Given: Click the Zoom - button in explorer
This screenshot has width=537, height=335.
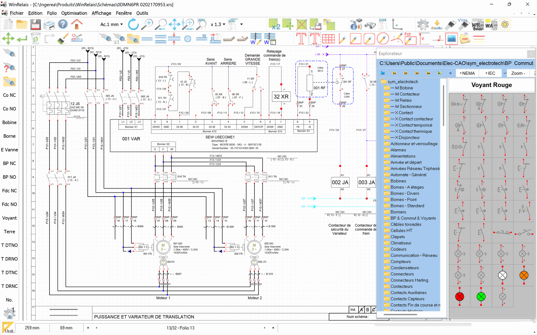Looking at the screenshot, I should pyautogui.click(x=518, y=73).
